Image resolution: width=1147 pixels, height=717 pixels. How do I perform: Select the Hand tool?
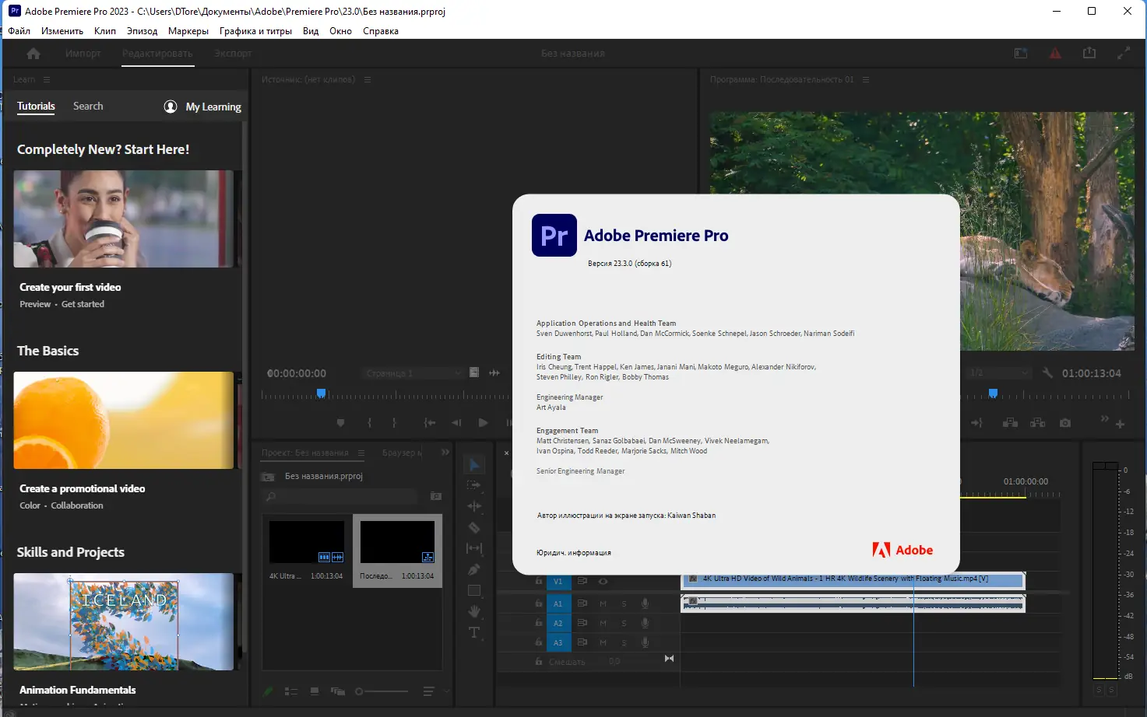click(x=473, y=611)
